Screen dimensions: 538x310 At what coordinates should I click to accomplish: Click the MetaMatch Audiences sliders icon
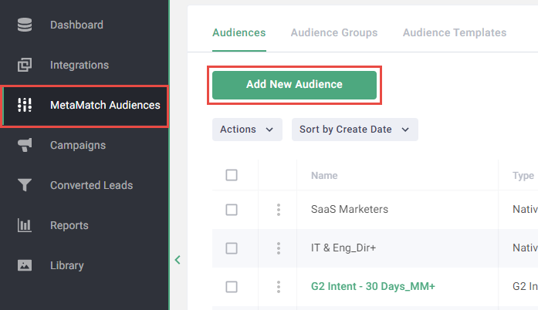pyautogui.click(x=25, y=105)
